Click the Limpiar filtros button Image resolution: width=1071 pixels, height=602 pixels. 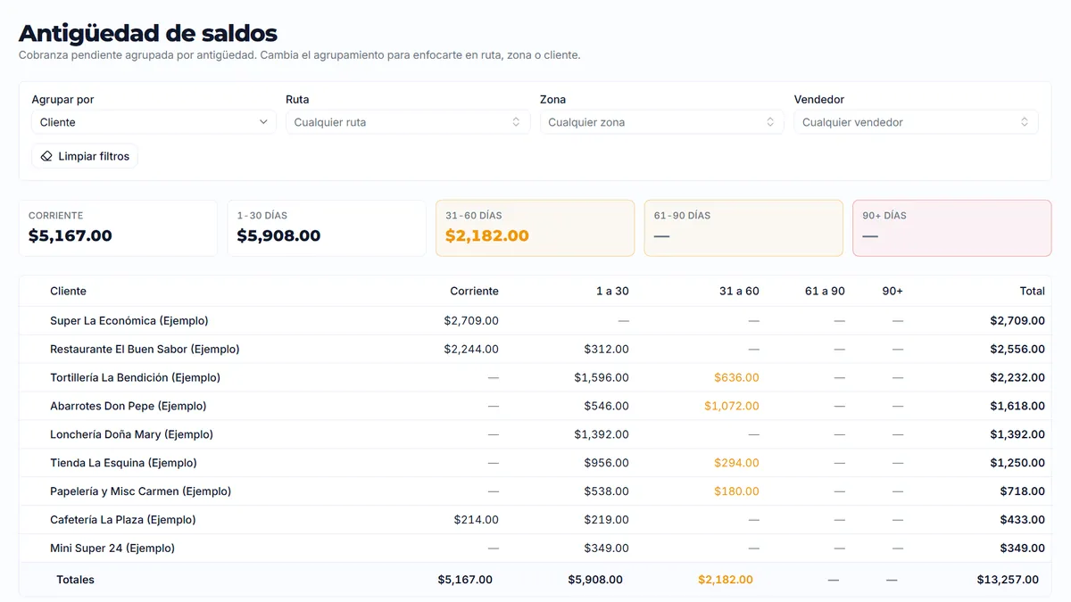tap(85, 156)
